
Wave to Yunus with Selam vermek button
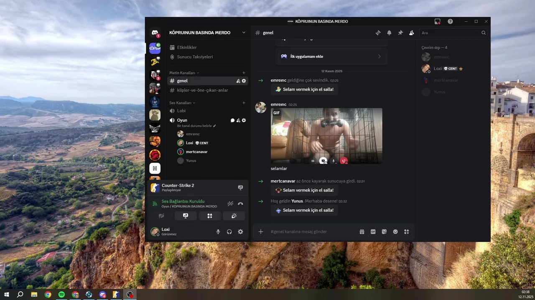click(304, 210)
